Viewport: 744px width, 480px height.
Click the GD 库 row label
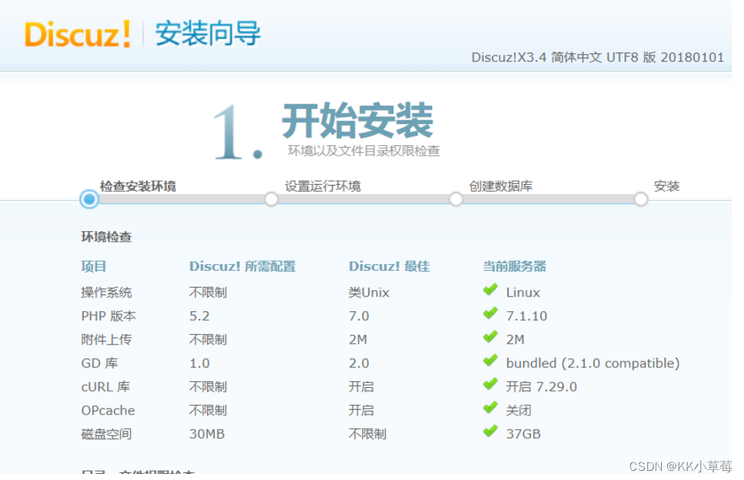tap(100, 364)
